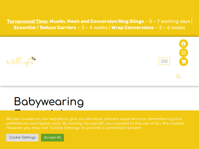Click the empty yellow strip above Turnaround Time

pyautogui.click(x=99, y=8)
